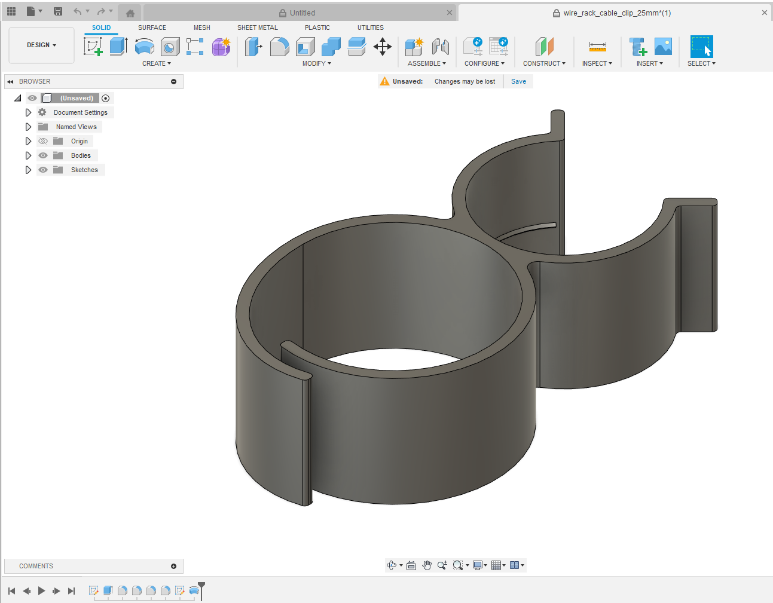This screenshot has width=773, height=603.
Task: Go to the Home tab icon
Action: pyautogui.click(x=130, y=13)
